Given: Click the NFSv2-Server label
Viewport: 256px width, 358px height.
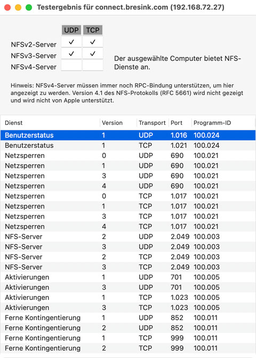Looking at the screenshot, I should click(x=34, y=44).
